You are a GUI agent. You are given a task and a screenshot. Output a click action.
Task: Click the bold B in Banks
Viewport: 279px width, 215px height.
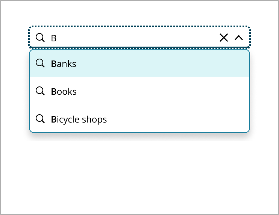(53, 64)
